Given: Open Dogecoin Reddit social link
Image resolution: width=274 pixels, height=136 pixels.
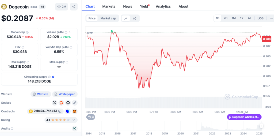Looking at the screenshot, I should click(x=61, y=103).
